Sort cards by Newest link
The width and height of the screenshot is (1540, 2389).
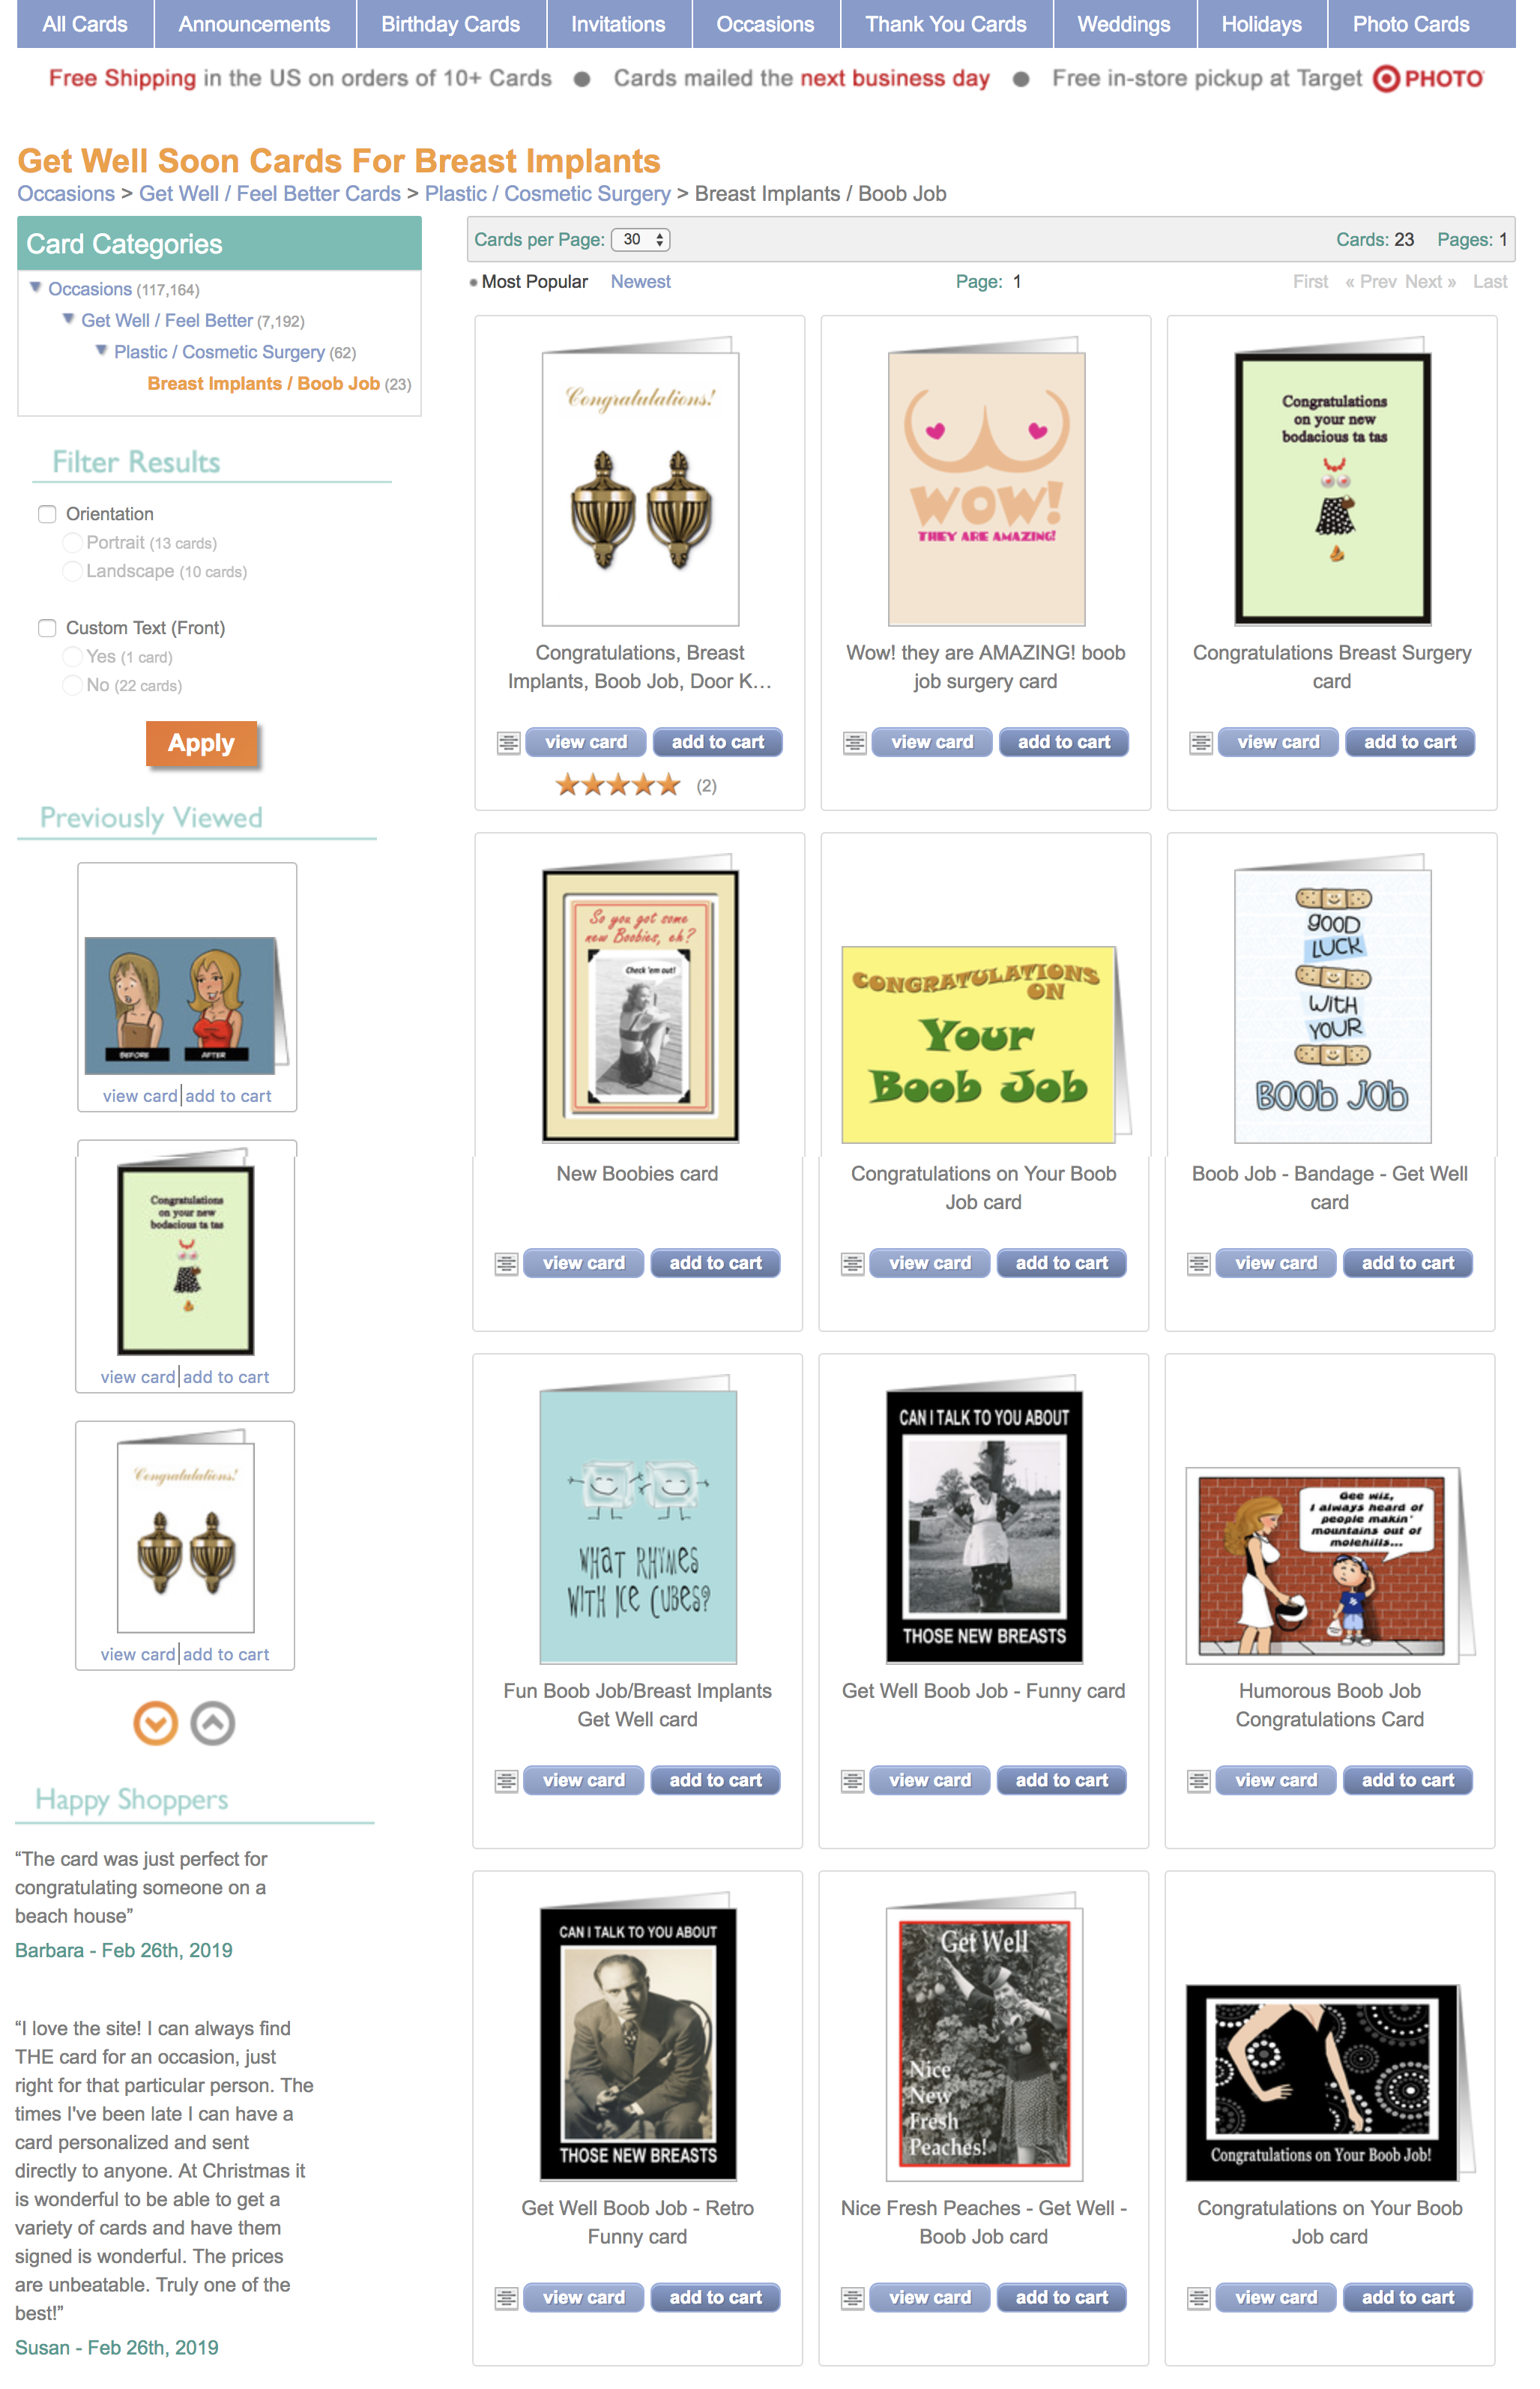[640, 282]
